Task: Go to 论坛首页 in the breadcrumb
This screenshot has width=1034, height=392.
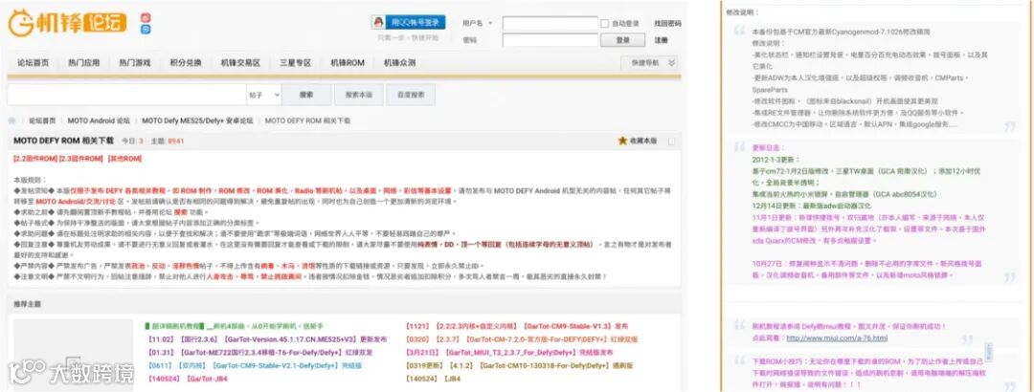Action: pyautogui.click(x=42, y=121)
